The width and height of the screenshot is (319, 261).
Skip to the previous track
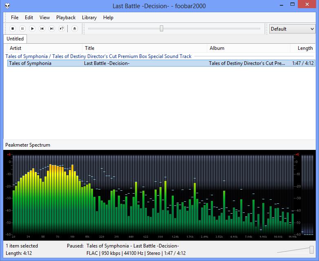click(42, 29)
